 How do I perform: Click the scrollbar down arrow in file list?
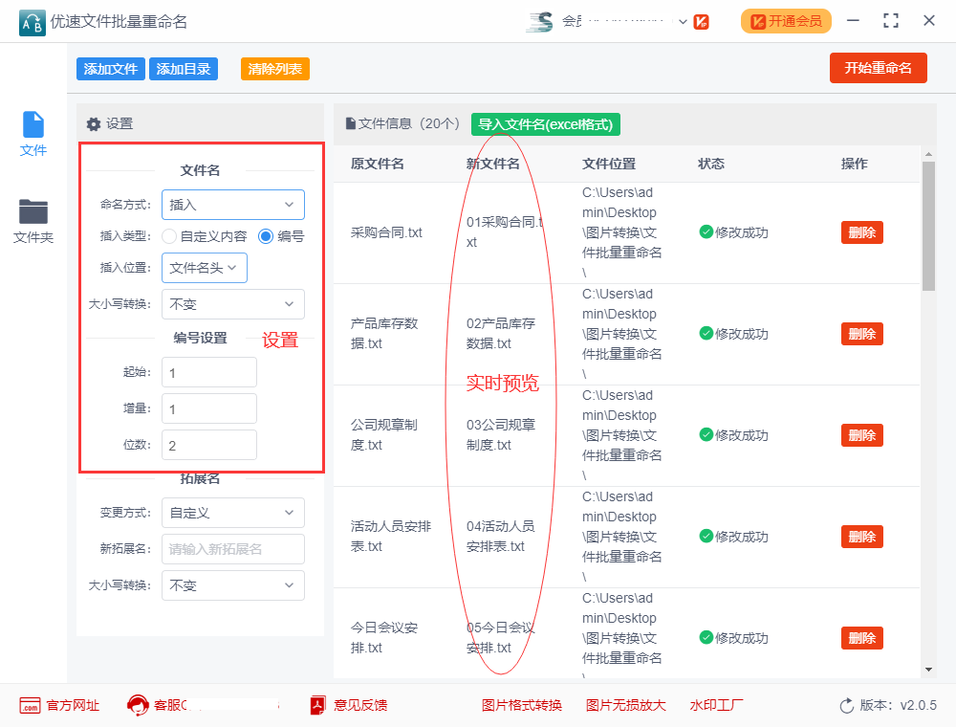coord(928,670)
